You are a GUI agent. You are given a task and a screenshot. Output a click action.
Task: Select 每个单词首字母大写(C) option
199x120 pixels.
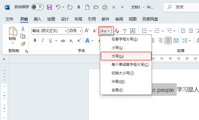[x=126, y=65]
